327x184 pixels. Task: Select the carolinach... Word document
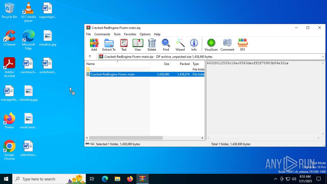tap(28, 66)
